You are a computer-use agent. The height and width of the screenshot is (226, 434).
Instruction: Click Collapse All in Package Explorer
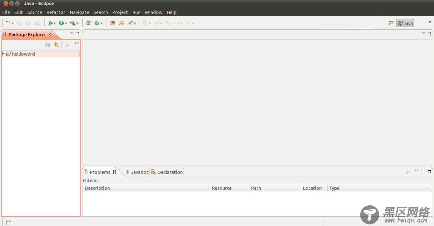point(48,45)
